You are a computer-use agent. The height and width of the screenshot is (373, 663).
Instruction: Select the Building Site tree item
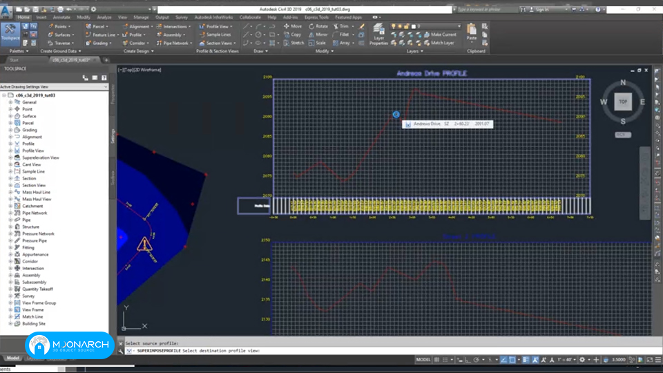point(34,323)
